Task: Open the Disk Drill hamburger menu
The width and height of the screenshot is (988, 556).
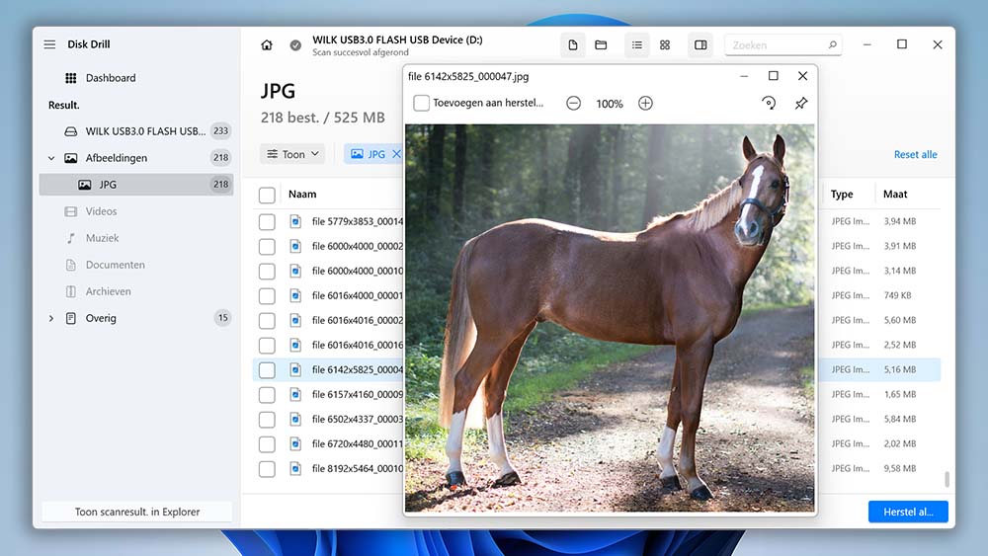Action: point(49,44)
